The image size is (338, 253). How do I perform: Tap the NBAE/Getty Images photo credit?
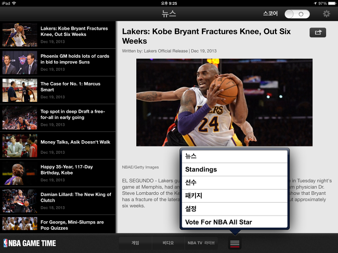click(x=140, y=167)
